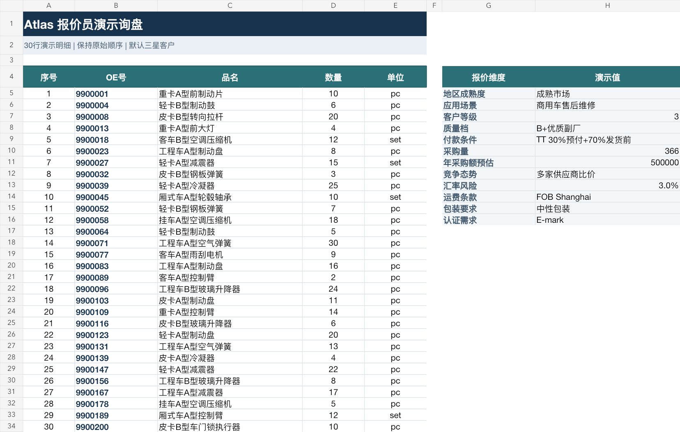Click the "运费条款" label cell
This screenshot has width=680, height=432.
click(489, 197)
